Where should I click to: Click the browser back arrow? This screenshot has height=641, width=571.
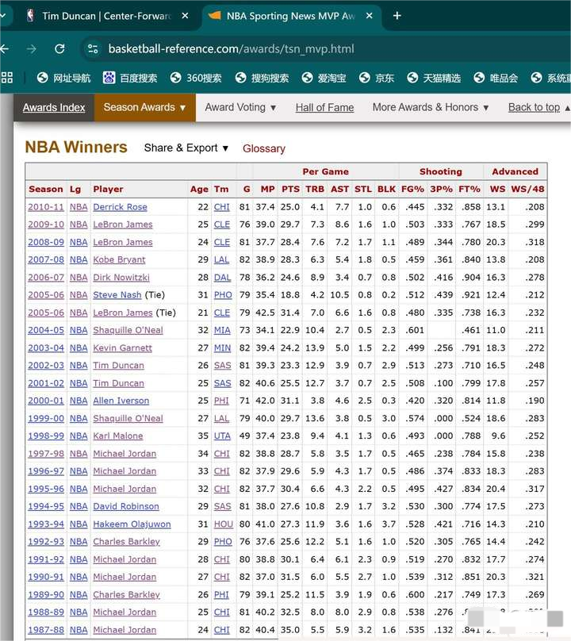point(4,49)
